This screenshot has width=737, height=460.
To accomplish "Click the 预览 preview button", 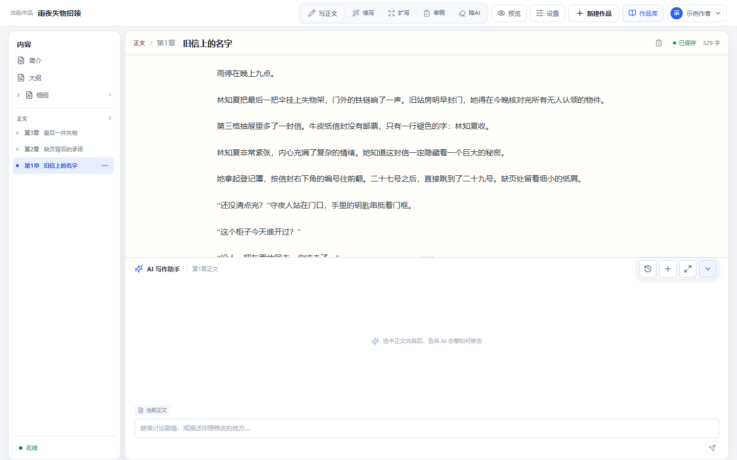I will 509,13.
